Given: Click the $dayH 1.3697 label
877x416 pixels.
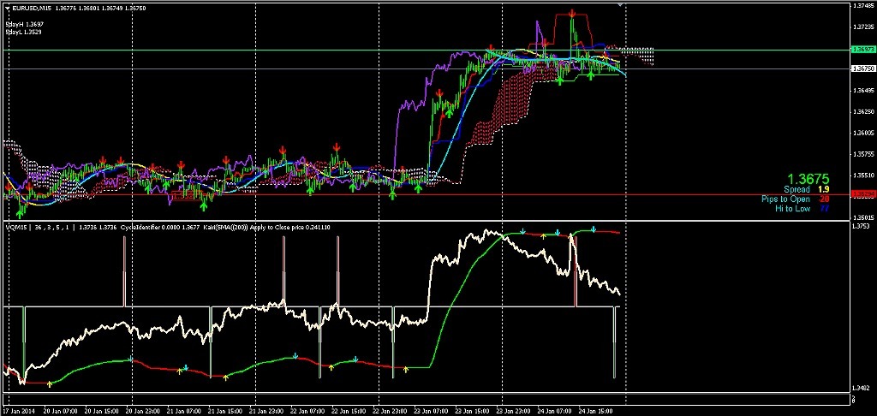Looking at the screenshot, I should (x=25, y=24).
